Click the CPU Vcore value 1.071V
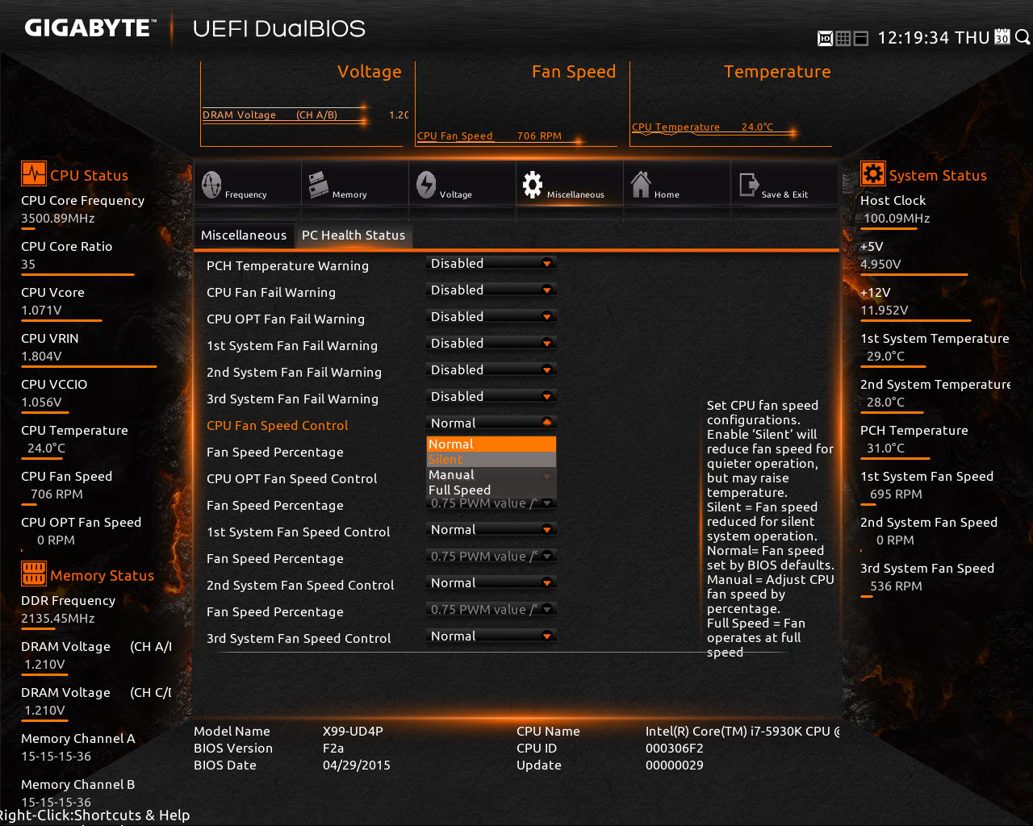Image resolution: width=1033 pixels, height=826 pixels. [x=41, y=311]
